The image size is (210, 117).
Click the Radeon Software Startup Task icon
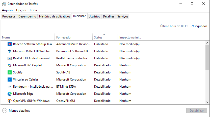point(10,44)
